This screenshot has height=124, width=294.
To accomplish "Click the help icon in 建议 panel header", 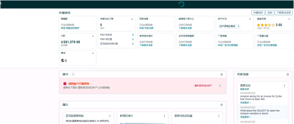I will click(x=222, y=105).
